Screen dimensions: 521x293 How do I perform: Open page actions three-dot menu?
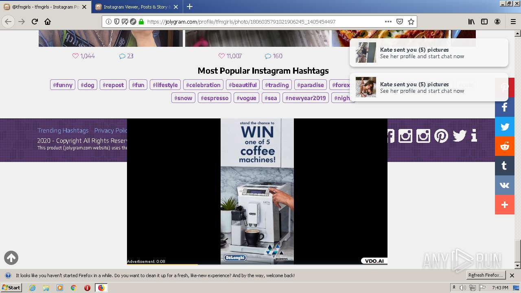pos(388,22)
